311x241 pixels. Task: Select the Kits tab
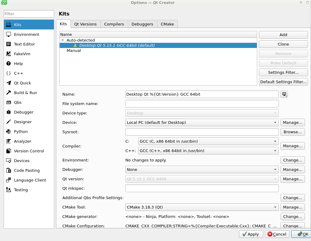click(x=63, y=24)
